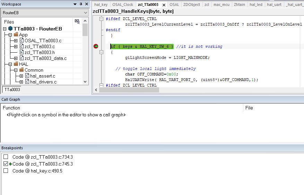
Task: Collapse the TTa0003 - RouterEB project node
Action: pyautogui.click(x=5, y=29)
